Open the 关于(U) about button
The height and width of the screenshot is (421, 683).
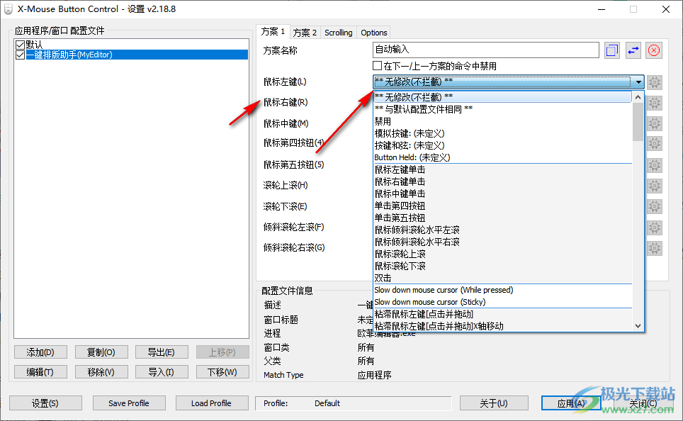click(494, 403)
